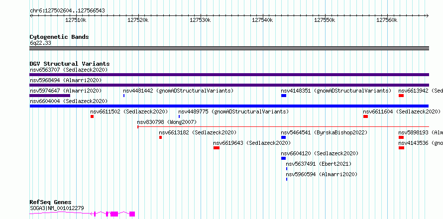Click the Cytogenetic Bands track title
The width and height of the screenshot is (443, 219).
(59, 37)
